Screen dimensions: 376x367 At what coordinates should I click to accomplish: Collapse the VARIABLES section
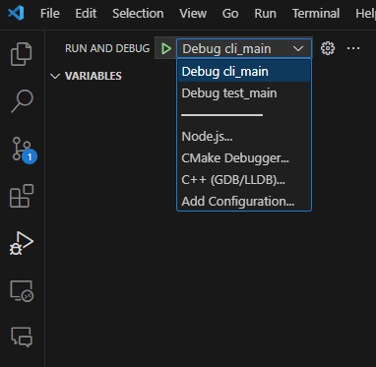tap(86, 76)
